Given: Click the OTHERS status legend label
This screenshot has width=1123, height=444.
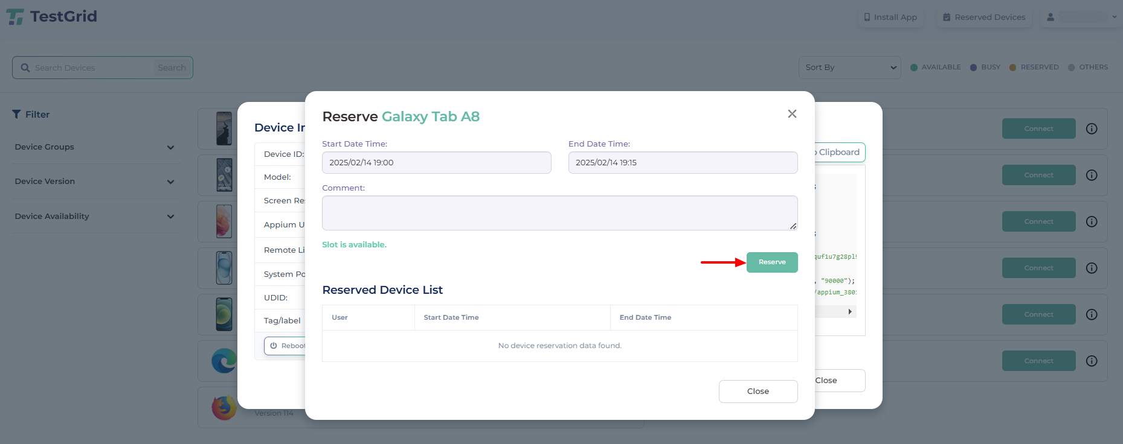Looking at the screenshot, I should tap(1093, 67).
